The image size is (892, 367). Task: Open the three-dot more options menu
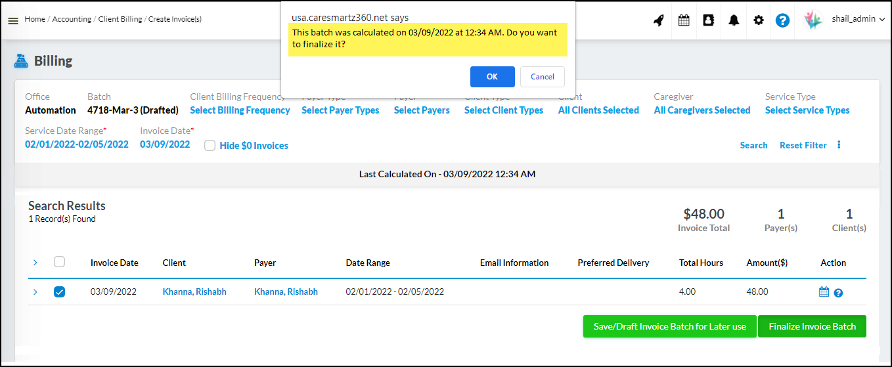(x=839, y=145)
